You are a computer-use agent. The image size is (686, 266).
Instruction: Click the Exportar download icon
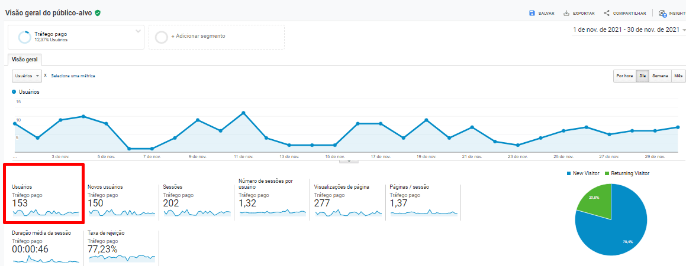pos(566,13)
